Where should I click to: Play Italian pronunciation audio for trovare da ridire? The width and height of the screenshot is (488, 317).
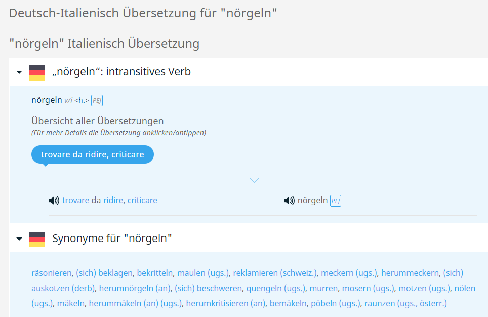click(54, 201)
